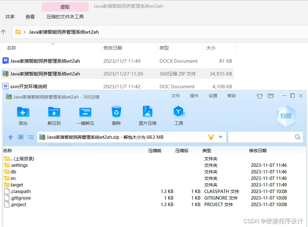Click the orange V icon in the path bar
Viewport: 308px width, 227px height.
point(211,137)
